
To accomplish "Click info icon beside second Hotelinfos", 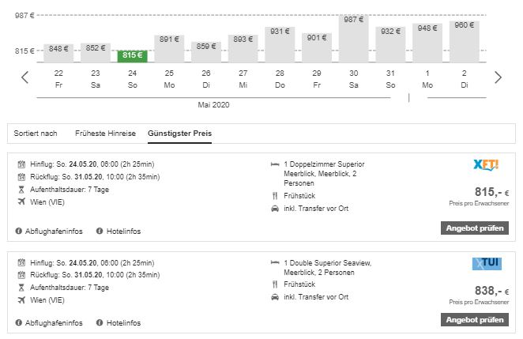I will point(100,322).
